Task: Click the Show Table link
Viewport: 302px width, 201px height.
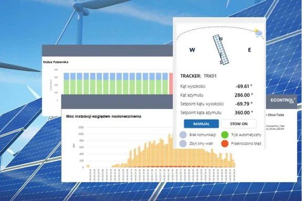Action: pos(276,115)
